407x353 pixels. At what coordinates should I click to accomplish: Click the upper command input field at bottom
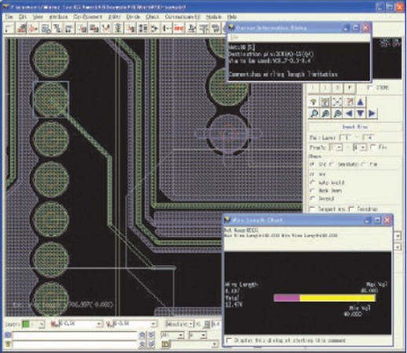pyautogui.click(x=75, y=335)
